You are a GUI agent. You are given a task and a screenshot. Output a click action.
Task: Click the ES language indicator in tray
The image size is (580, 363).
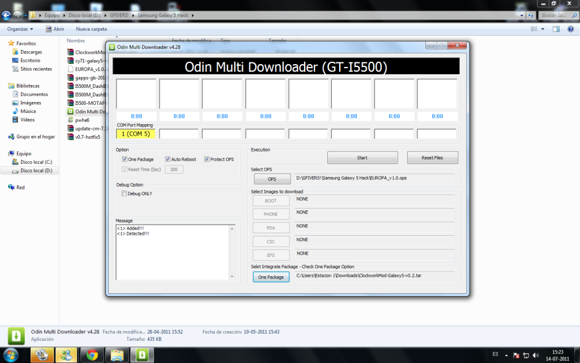click(495, 354)
